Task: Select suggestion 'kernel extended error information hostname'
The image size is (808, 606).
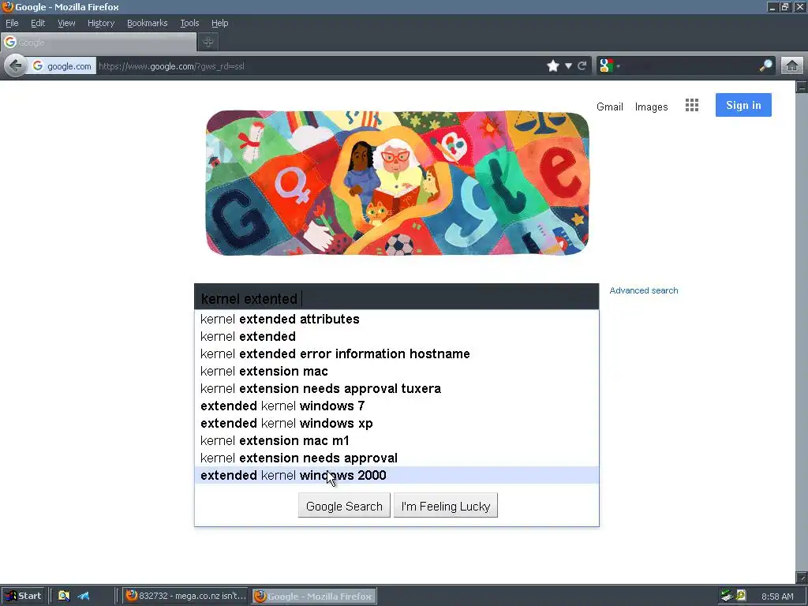Action: pyautogui.click(x=396, y=354)
